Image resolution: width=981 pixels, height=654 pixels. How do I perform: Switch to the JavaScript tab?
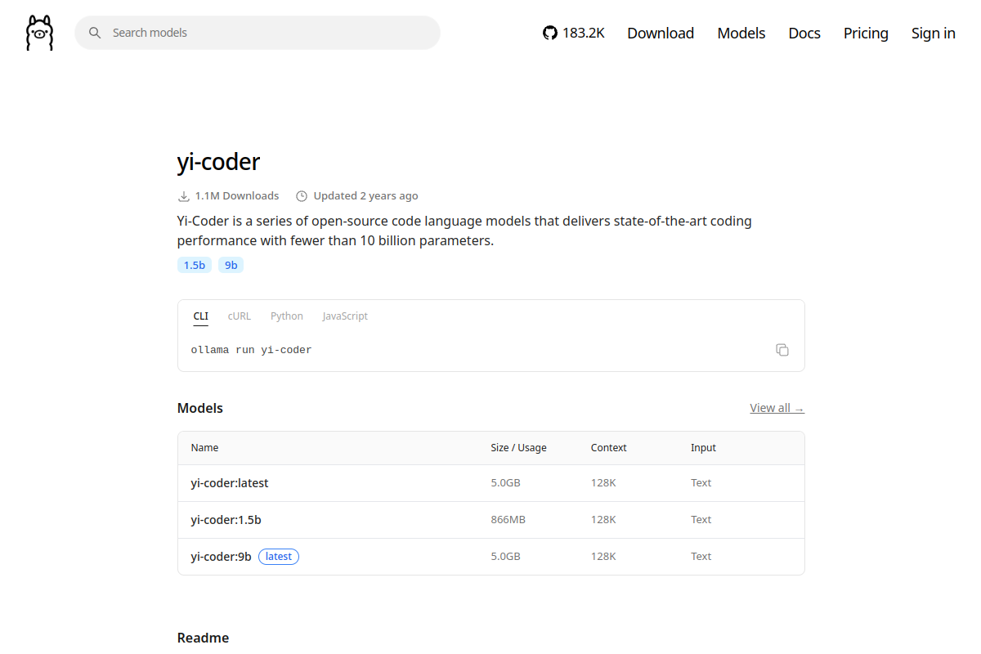pyautogui.click(x=345, y=316)
